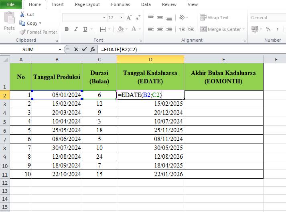Cancel the formula with the X button
The height and width of the screenshot is (212, 286).
[76, 49]
